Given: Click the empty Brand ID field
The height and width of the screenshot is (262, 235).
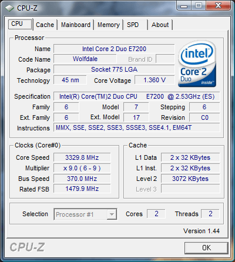Looking at the screenshot, I should (x=165, y=59).
